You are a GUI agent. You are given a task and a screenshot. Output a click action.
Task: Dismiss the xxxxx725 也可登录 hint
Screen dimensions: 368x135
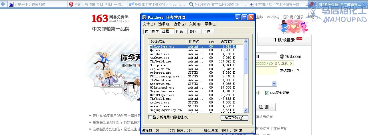[x=291, y=63]
